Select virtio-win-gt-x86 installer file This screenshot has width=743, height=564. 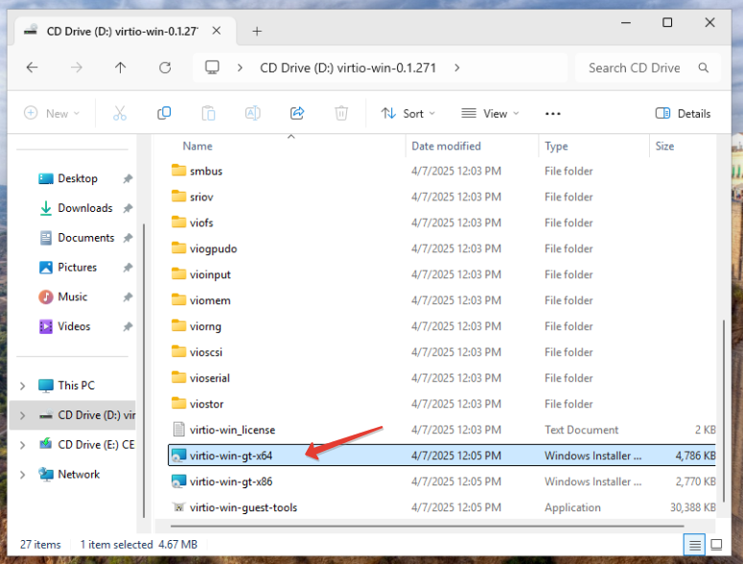pyautogui.click(x=442, y=482)
